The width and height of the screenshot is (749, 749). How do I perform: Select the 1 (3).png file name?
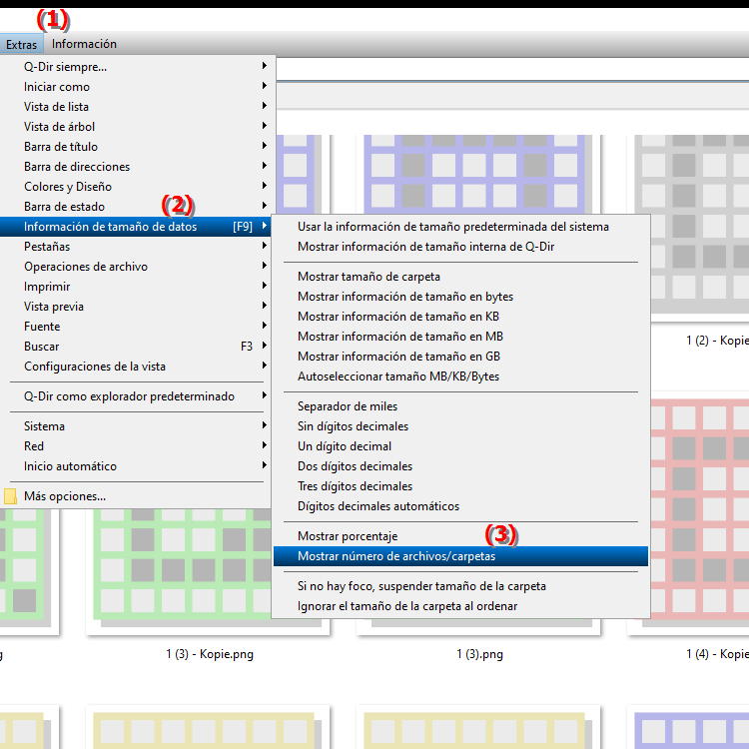coord(479,654)
